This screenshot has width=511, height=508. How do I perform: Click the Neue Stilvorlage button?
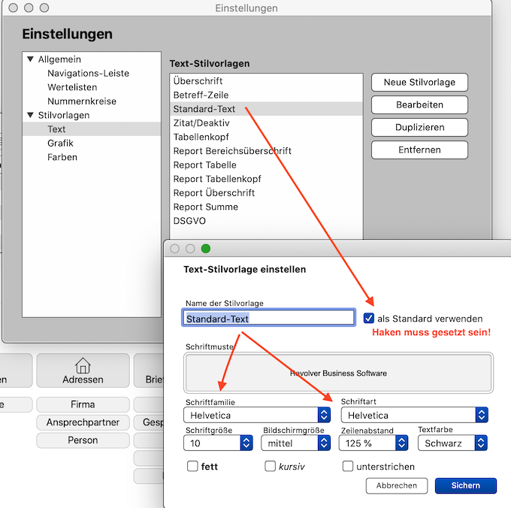point(419,82)
